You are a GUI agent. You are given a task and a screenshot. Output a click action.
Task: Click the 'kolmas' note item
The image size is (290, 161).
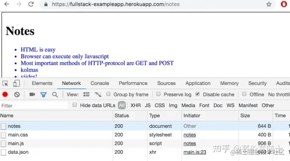[29, 70]
